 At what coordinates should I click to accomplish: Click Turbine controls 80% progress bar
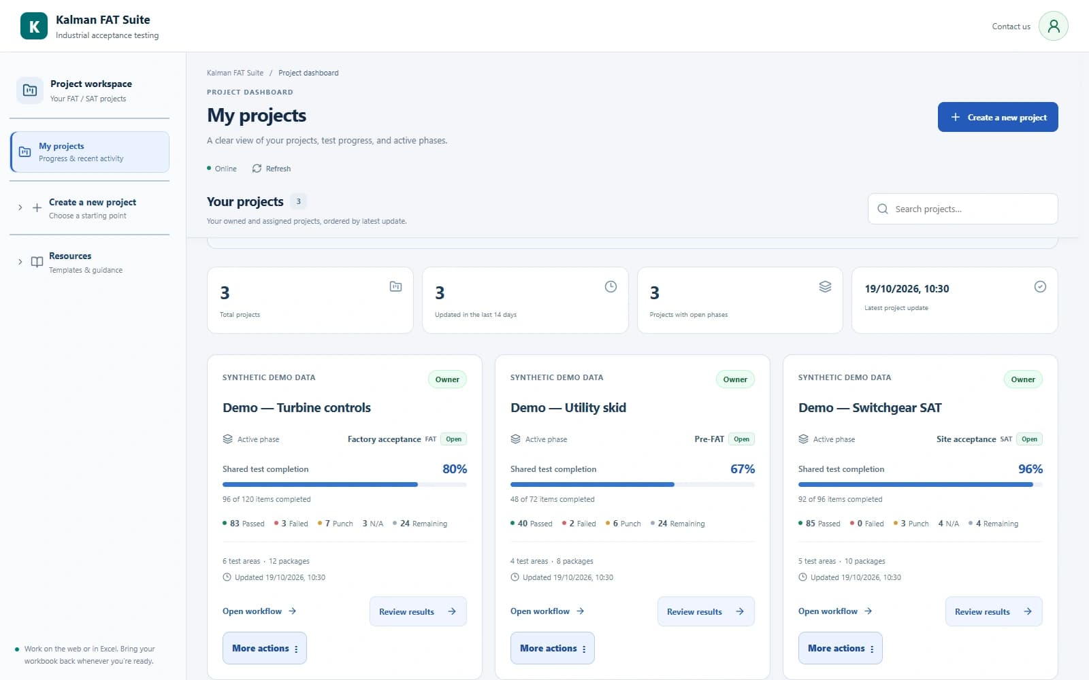[x=344, y=484]
